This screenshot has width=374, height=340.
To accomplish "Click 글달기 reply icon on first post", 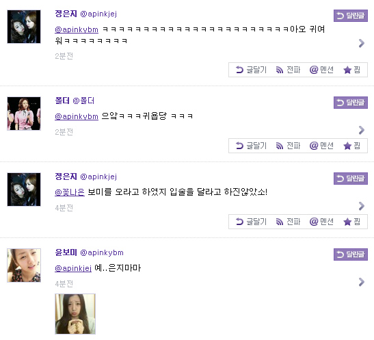I will 251,70.
